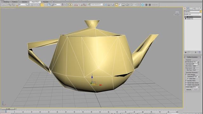203x114 pixels.
Task: Click the Vert Percent value field
Action: (195, 62)
